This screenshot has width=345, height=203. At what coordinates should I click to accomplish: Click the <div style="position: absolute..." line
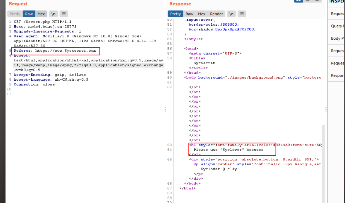coord(254,160)
